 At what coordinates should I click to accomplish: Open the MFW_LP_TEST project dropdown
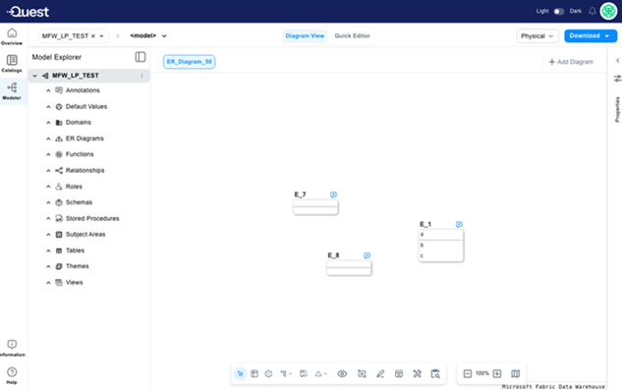[x=101, y=35]
